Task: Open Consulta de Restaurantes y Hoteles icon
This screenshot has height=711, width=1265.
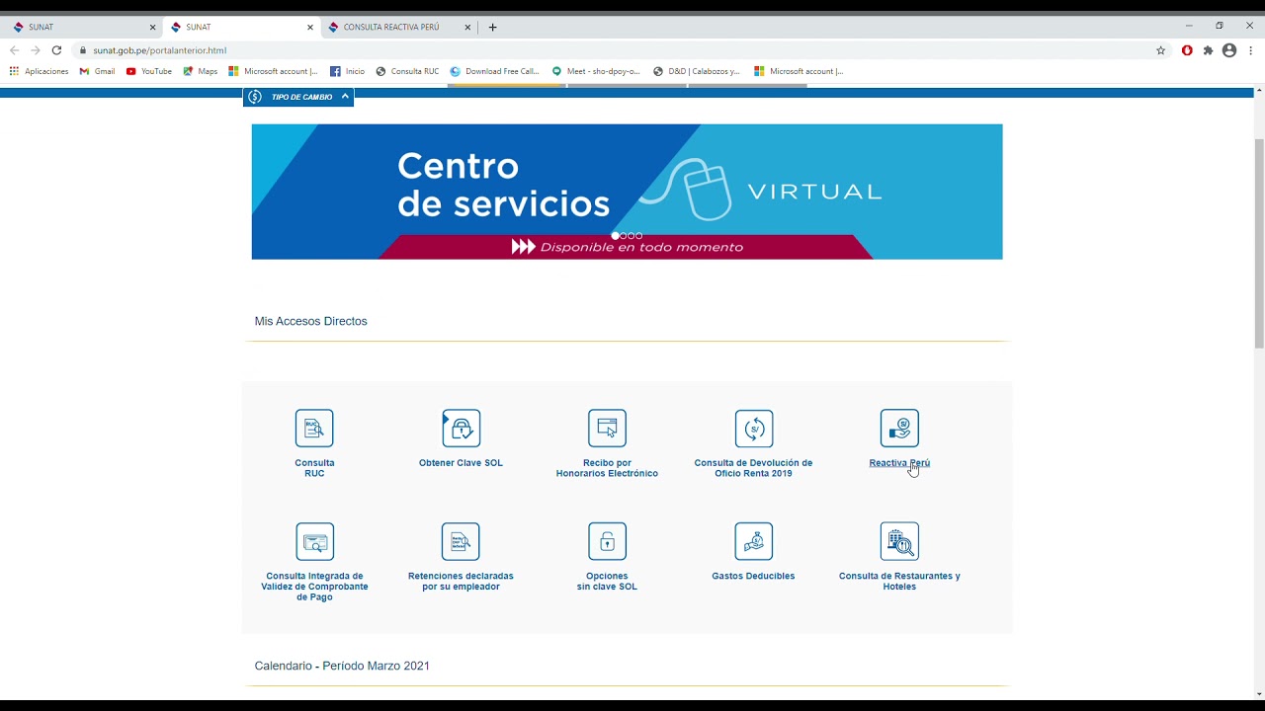Action: coord(899,541)
